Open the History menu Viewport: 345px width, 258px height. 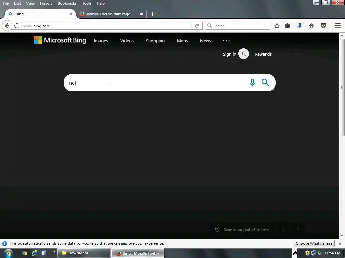[46, 3]
